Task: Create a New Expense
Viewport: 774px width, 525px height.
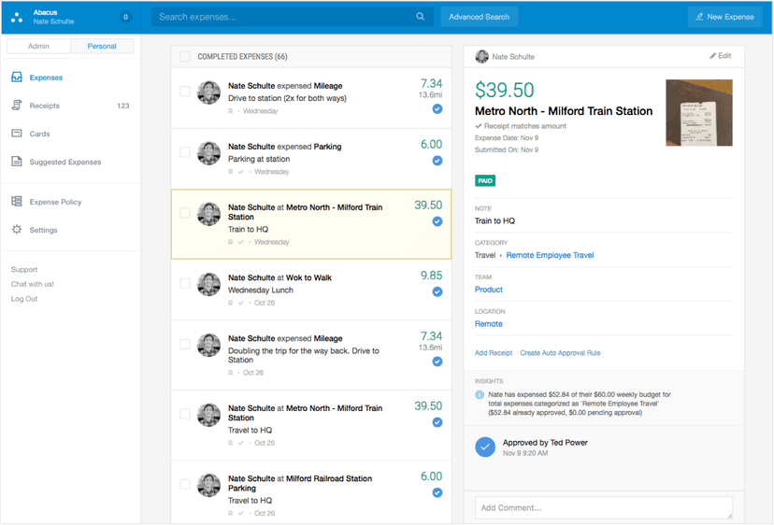Action: click(x=724, y=17)
